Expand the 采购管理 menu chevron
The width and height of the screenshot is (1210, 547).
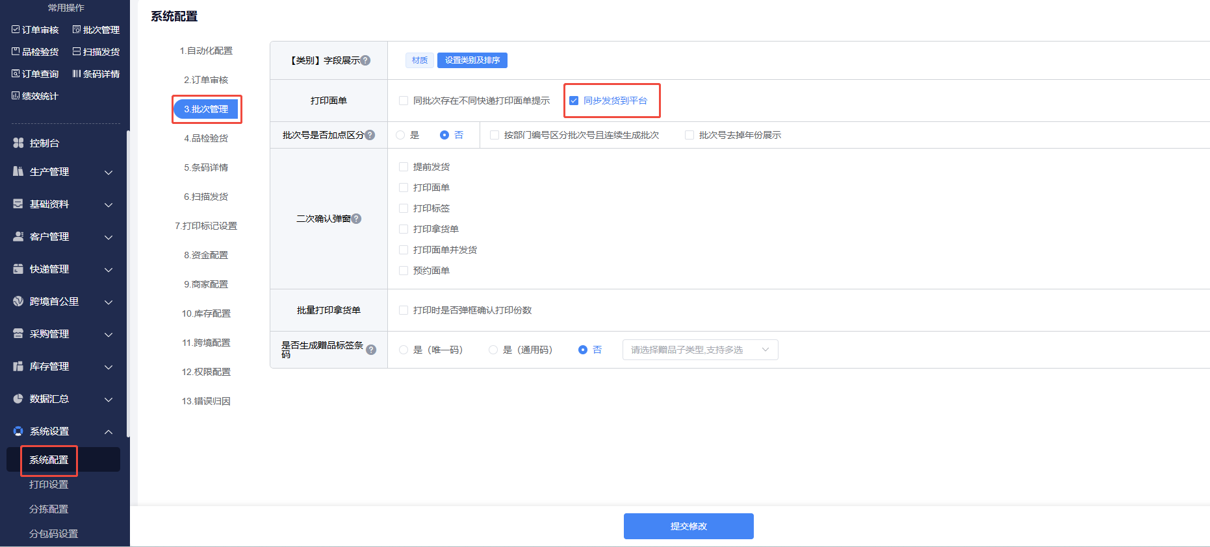point(109,334)
